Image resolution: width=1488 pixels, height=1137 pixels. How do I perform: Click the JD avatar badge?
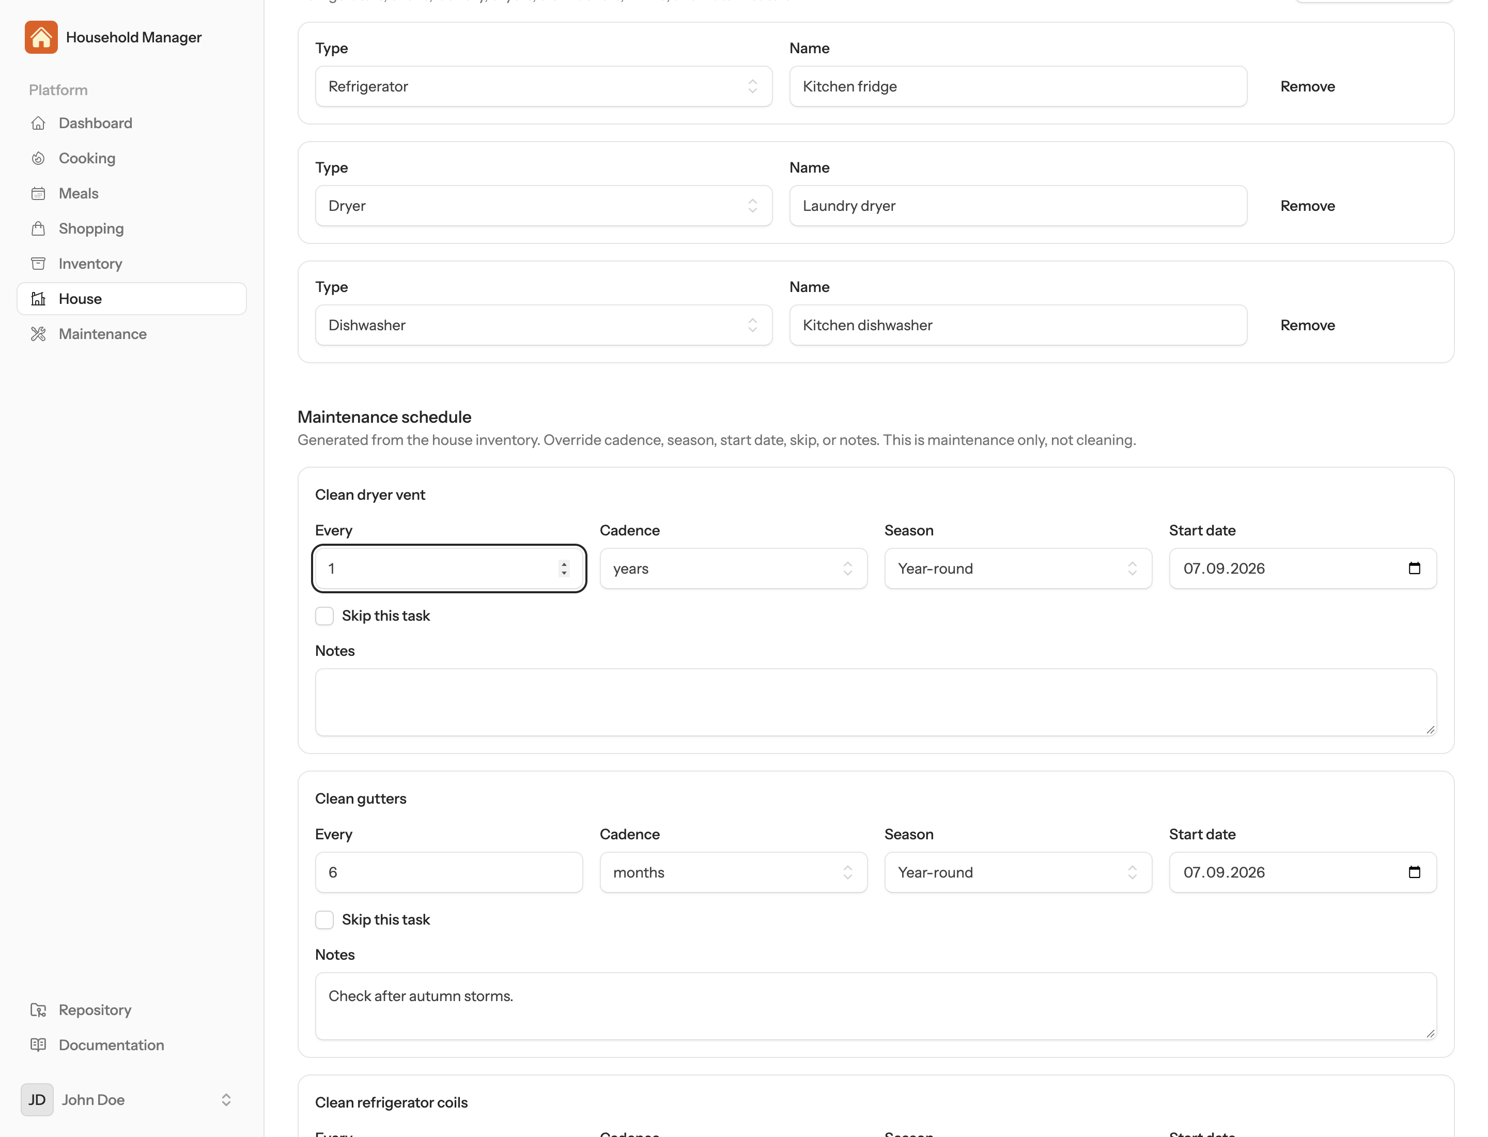[37, 1100]
